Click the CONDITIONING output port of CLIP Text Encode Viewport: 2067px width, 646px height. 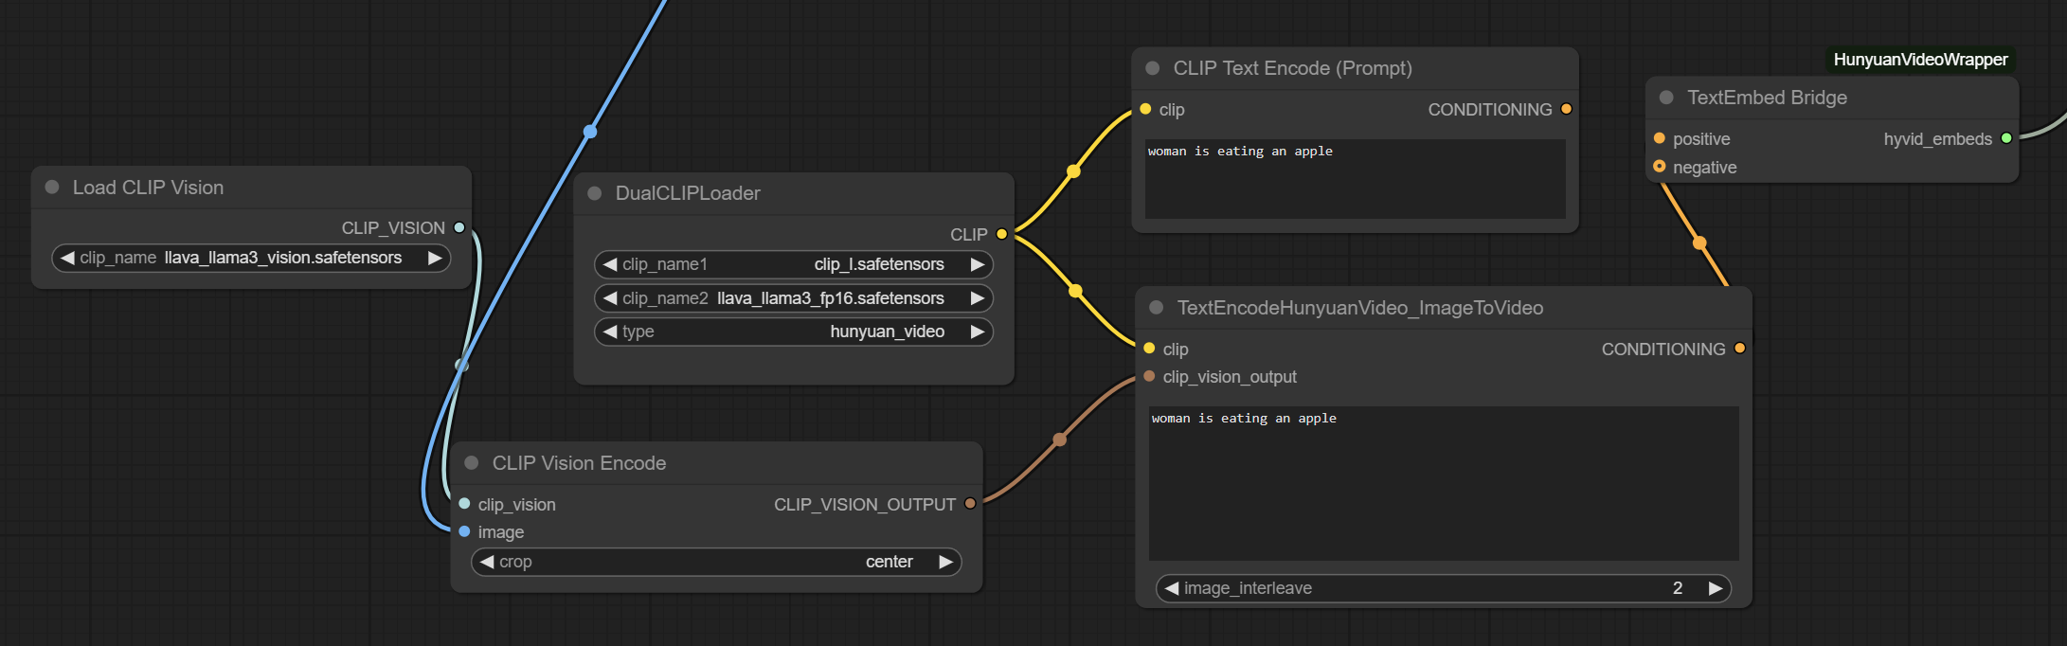point(1566,109)
